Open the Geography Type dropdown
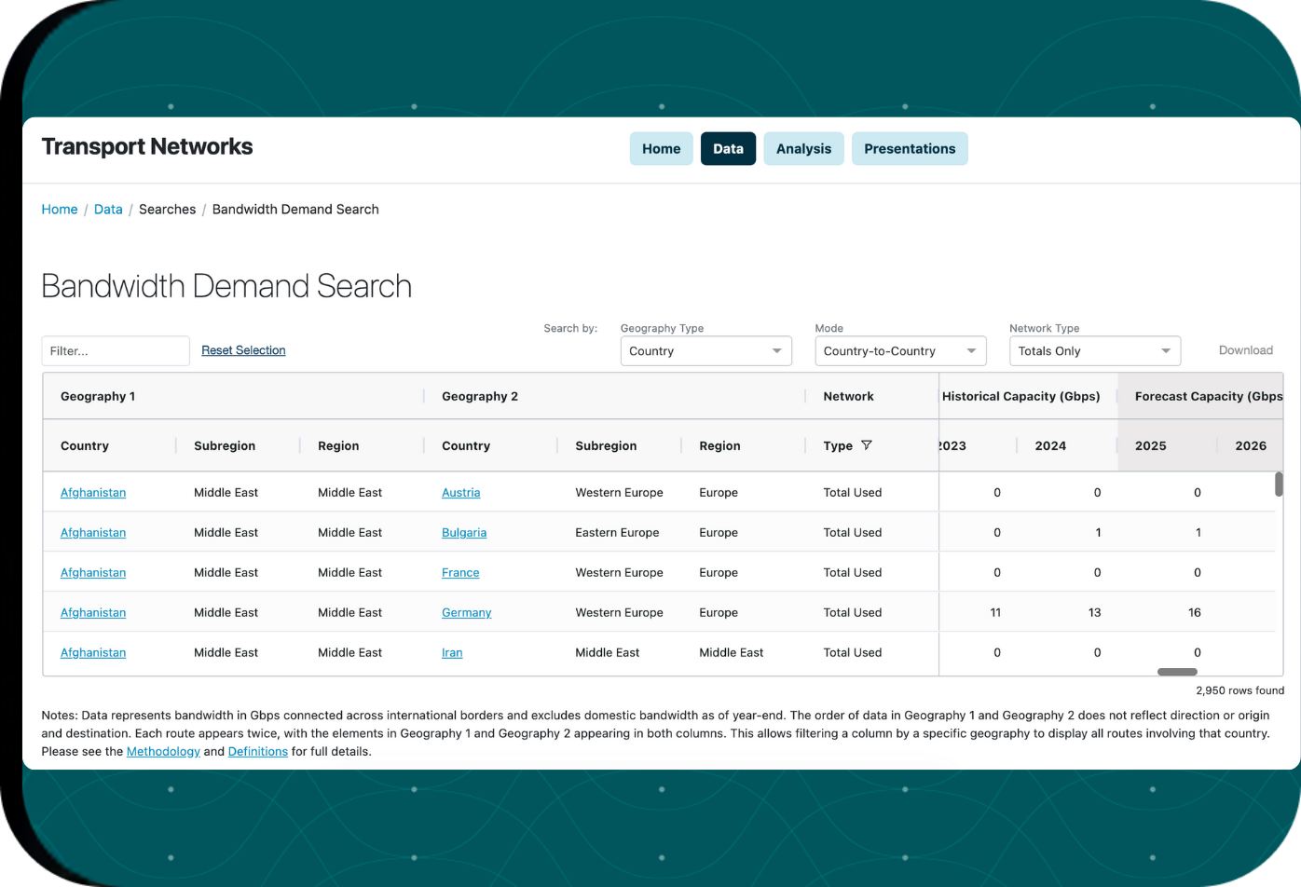 pyautogui.click(x=705, y=350)
